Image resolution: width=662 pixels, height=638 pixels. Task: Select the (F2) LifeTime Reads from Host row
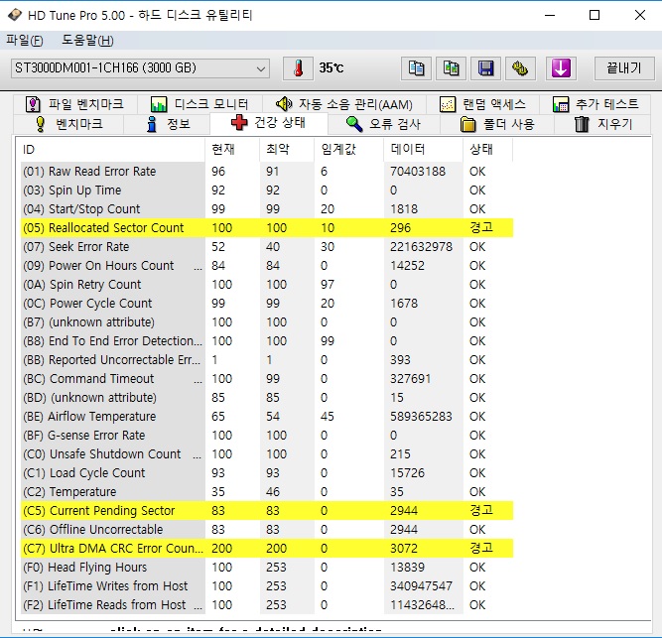point(267,604)
